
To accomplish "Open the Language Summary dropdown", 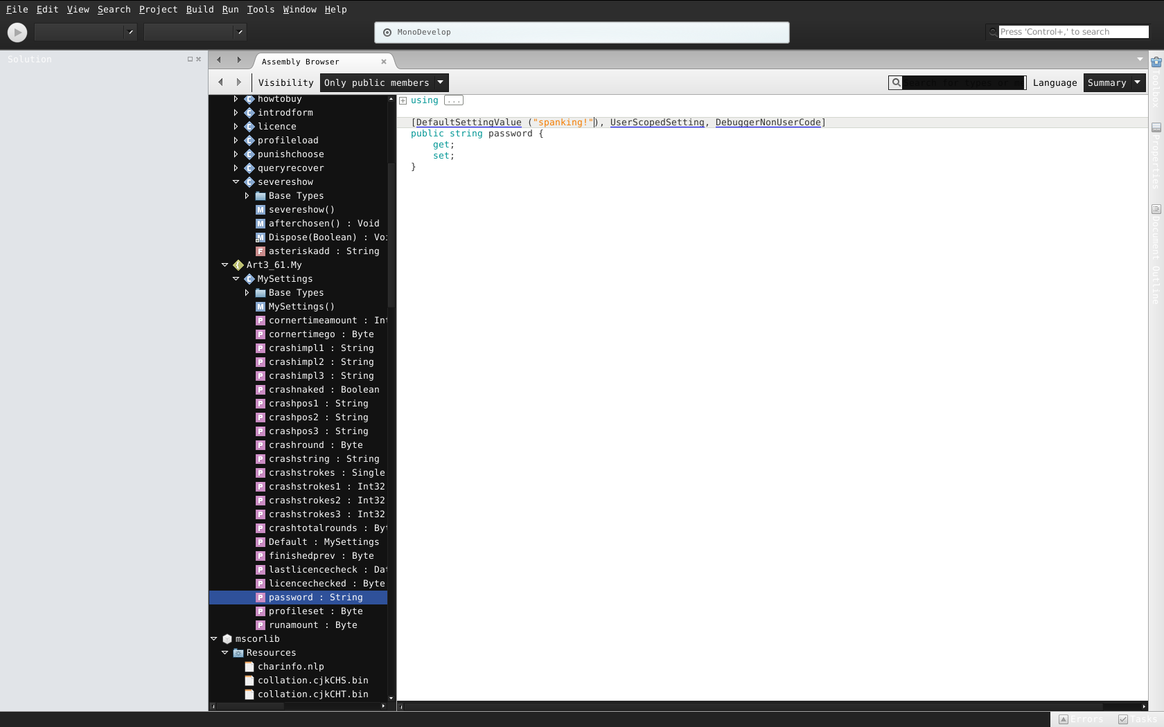I will coord(1115,82).
